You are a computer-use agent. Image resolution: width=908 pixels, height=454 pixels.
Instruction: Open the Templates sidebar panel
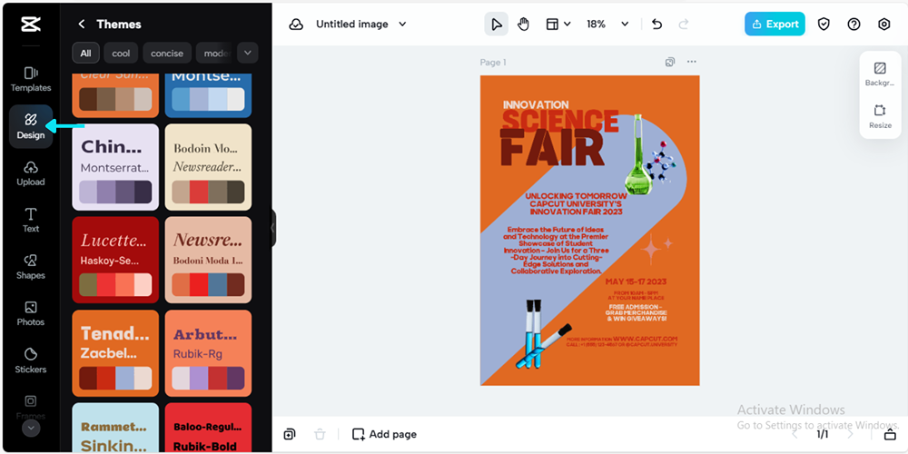[31, 79]
